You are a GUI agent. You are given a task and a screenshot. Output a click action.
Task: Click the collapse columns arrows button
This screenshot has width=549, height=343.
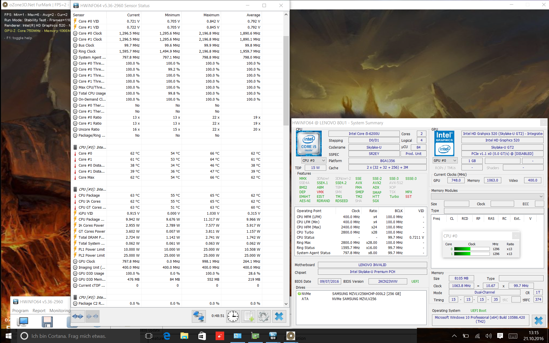92,316
